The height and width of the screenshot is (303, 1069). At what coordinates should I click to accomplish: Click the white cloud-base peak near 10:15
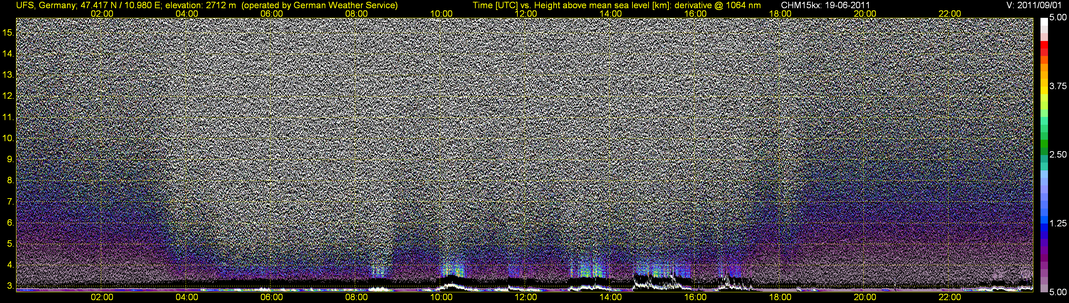tap(452, 285)
